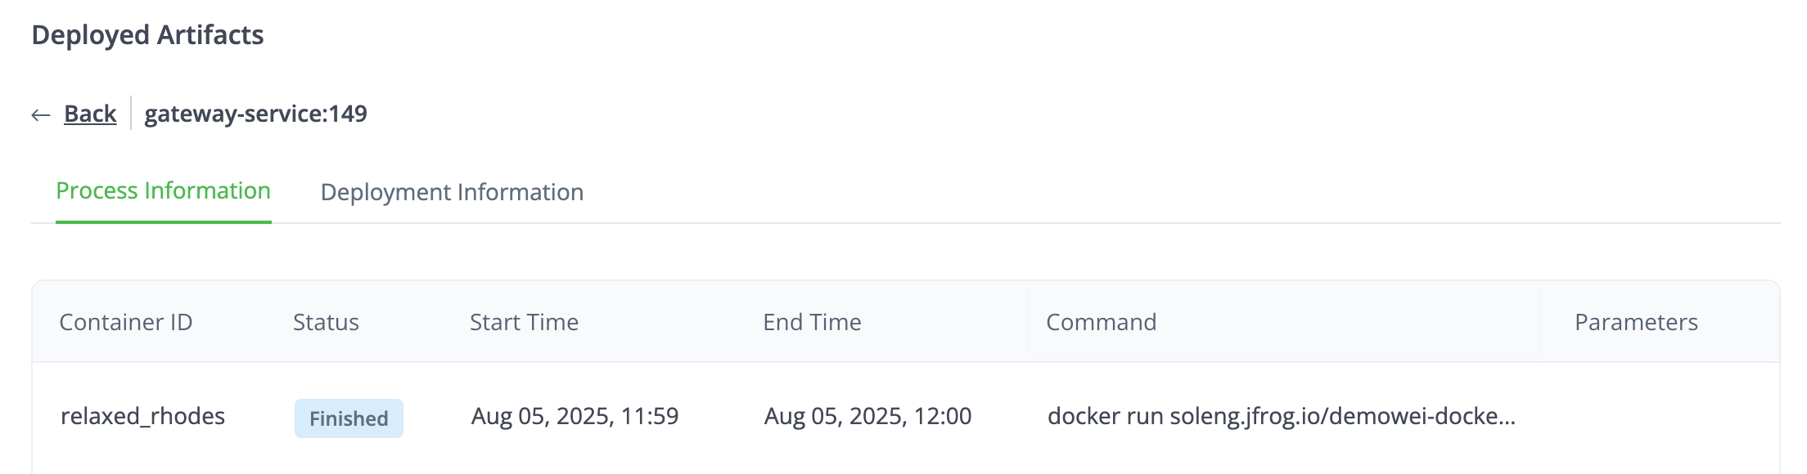This screenshot has height=474, width=1807.
Task: Click the Status column header
Action: [326, 322]
